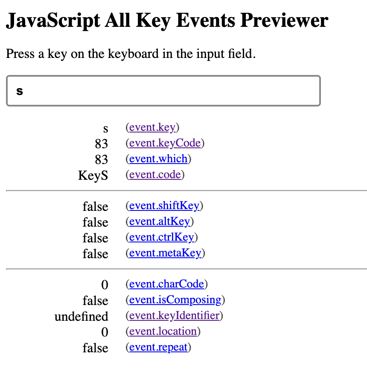
Task: Focus the key input field containing "s"
Action: click(x=163, y=91)
